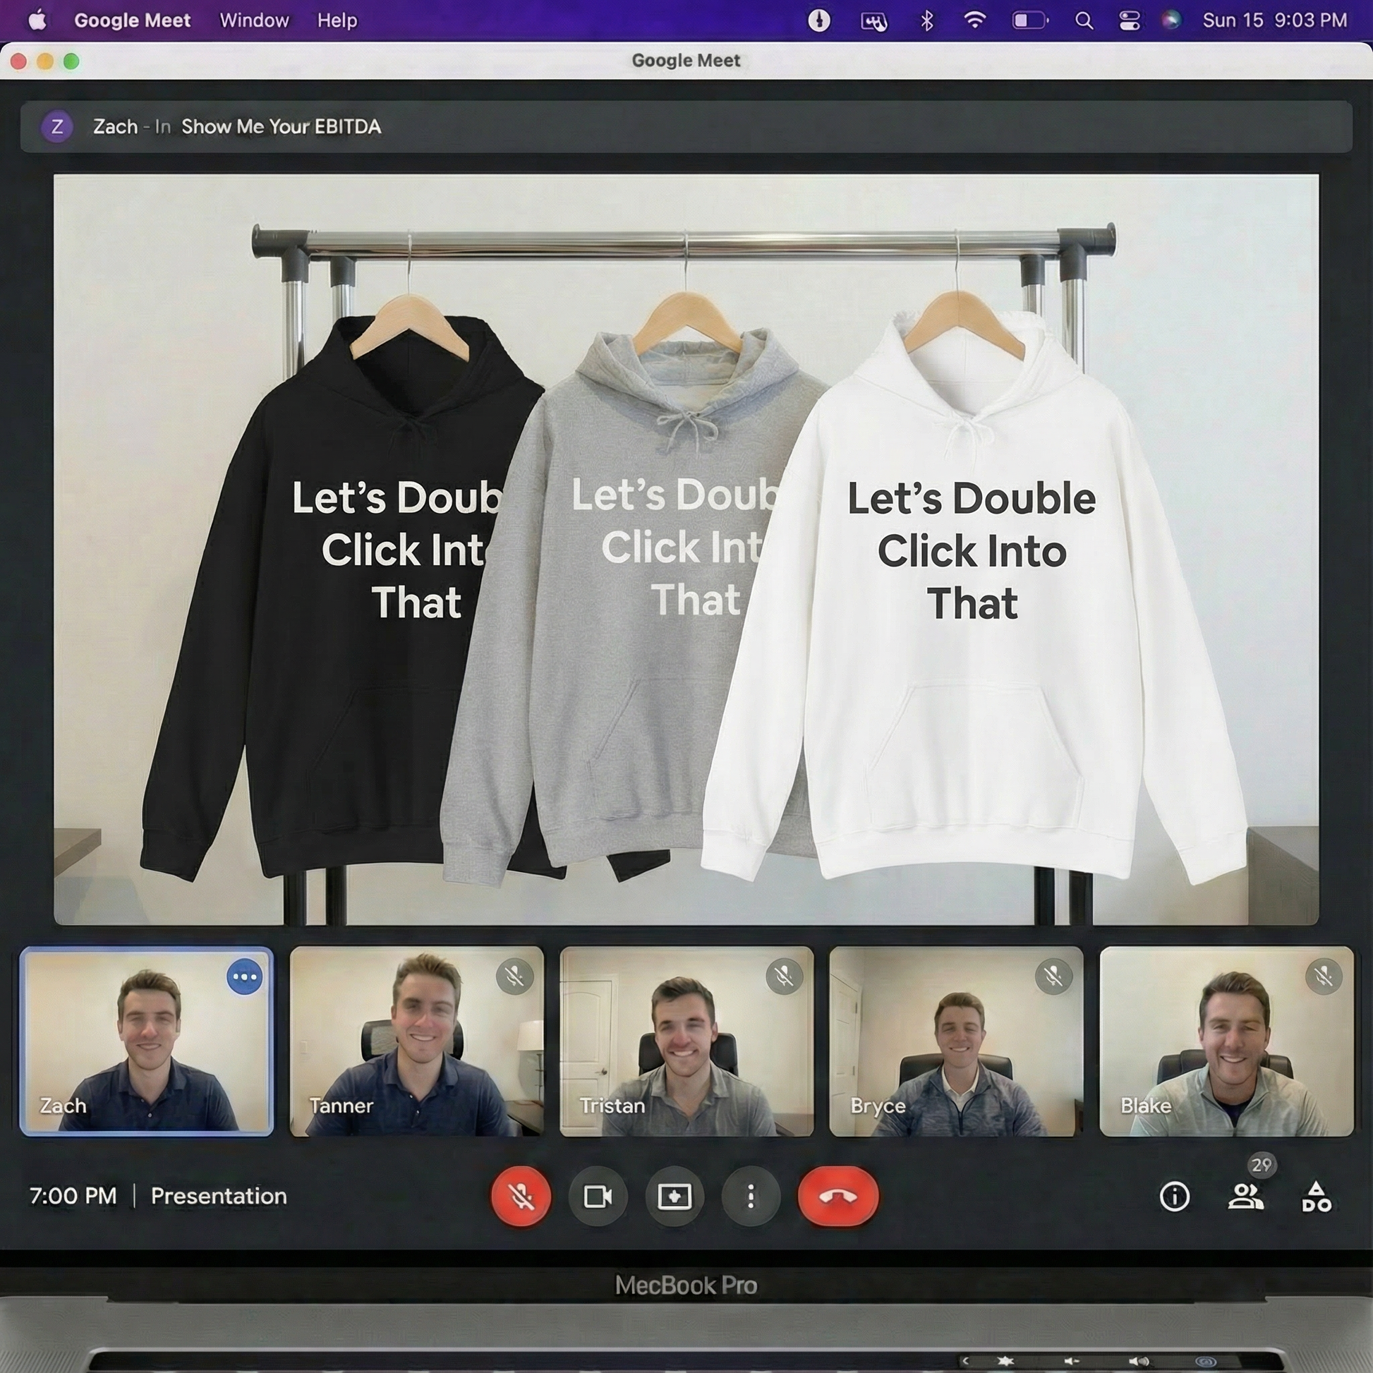Click the 'Presentation' label at bottom

pos(219,1196)
